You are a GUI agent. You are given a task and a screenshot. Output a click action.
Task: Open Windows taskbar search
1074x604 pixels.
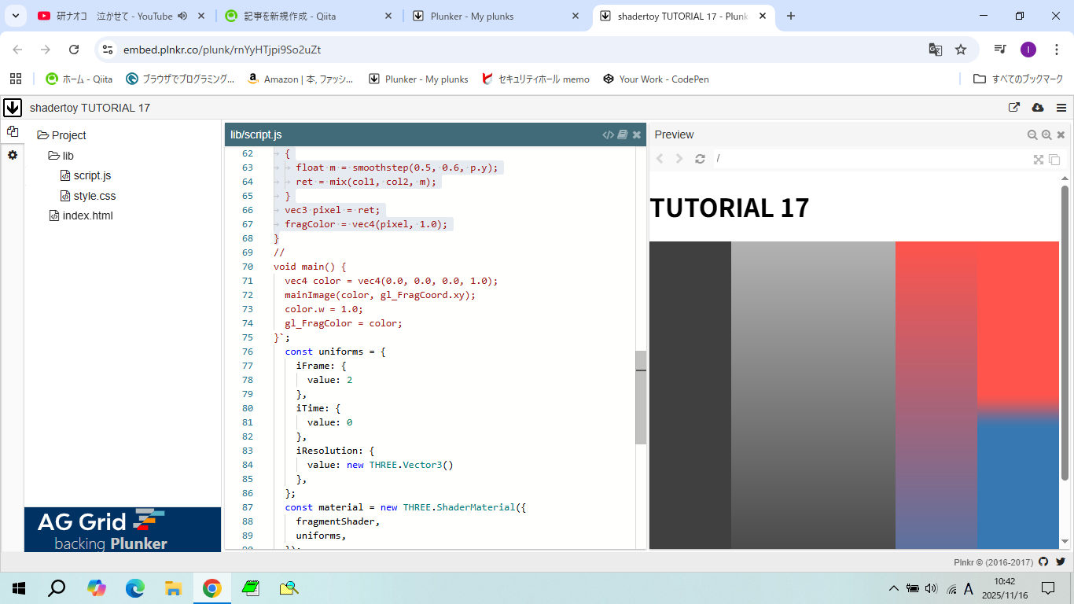(x=57, y=587)
